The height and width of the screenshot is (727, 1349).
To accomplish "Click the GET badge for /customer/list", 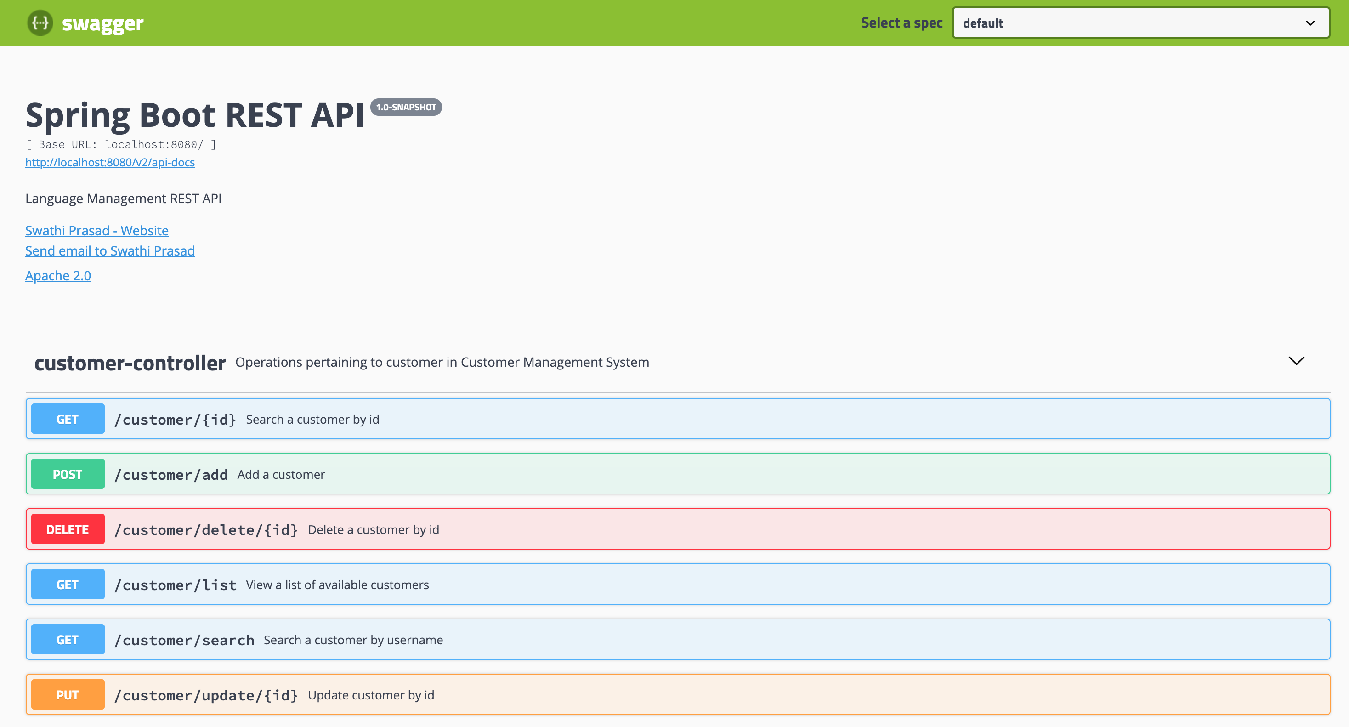I will pyautogui.click(x=68, y=585).
